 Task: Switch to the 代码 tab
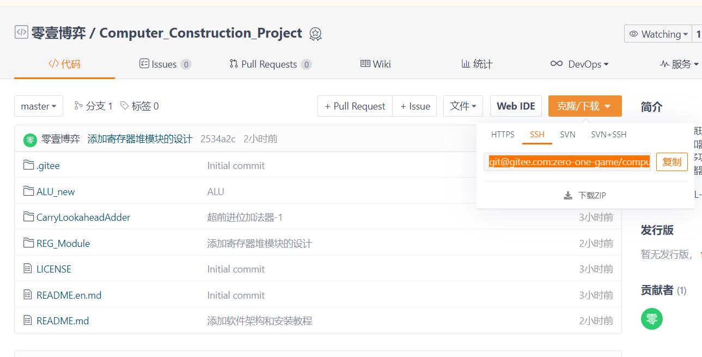[64, 64]
